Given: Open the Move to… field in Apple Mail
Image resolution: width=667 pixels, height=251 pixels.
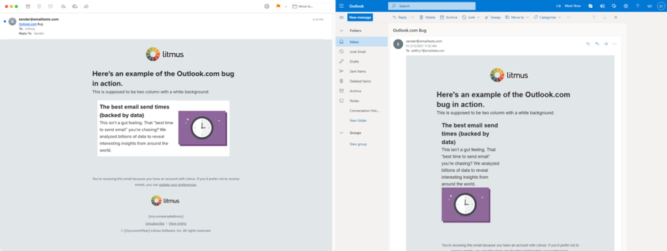Looking at the screenshot, I should tap(311, 7).
